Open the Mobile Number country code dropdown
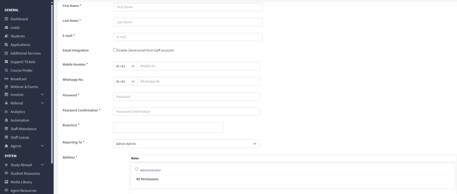The height and width of the screenshot is (194, 457). pos(125,66)
